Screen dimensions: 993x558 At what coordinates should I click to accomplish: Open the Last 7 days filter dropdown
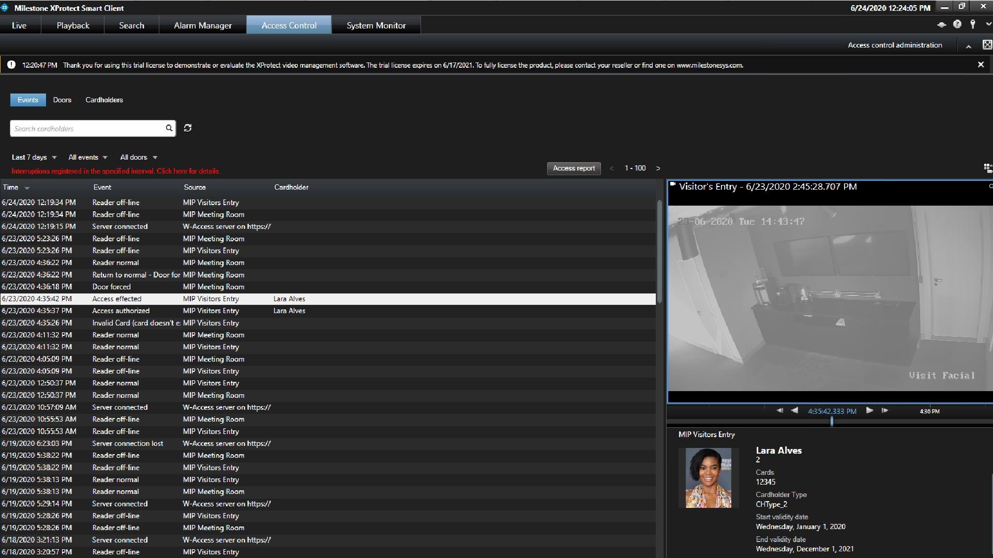coord(34,157)
